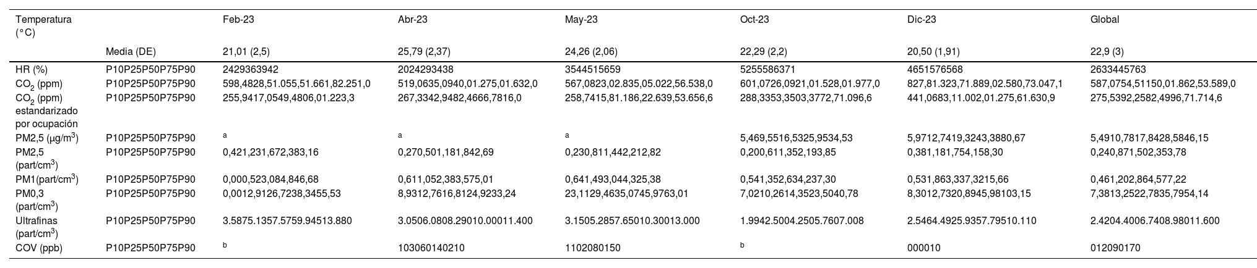Image resolution: width=1257 pixels, height=268 pixels.
Task: Click the Oct-23 column header
Action: click(x=754, y=20)
